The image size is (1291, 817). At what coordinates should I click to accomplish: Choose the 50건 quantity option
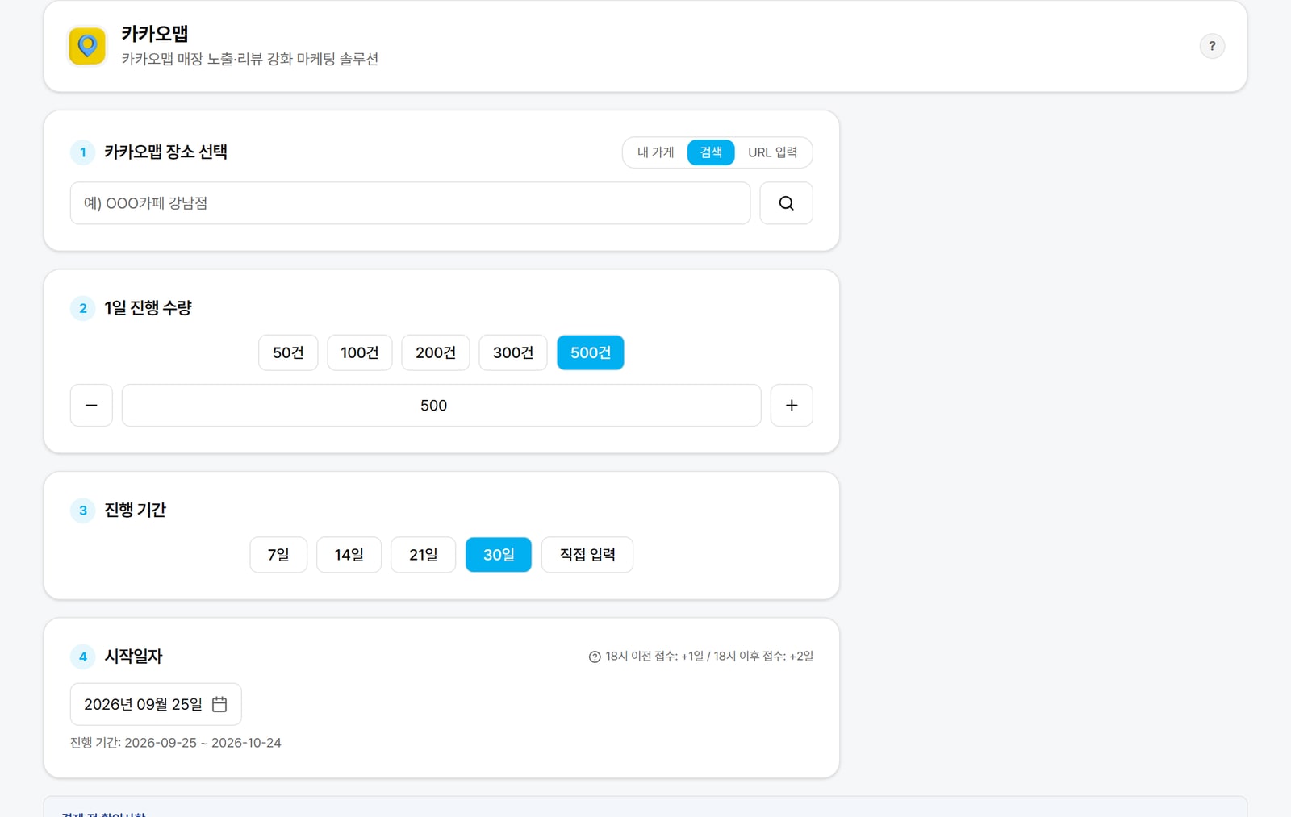[x=288, y=352]
